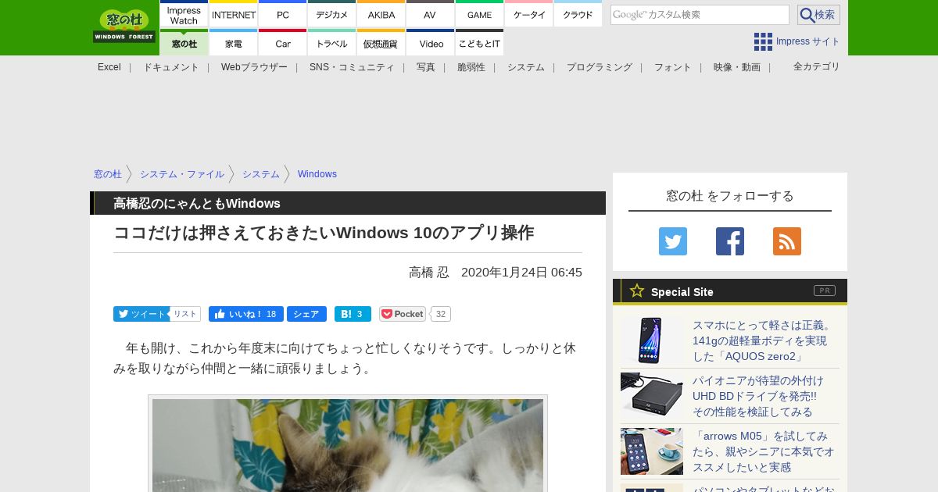
Task: Click the Windows breadcrumb link
Action: tap(317, 174)
